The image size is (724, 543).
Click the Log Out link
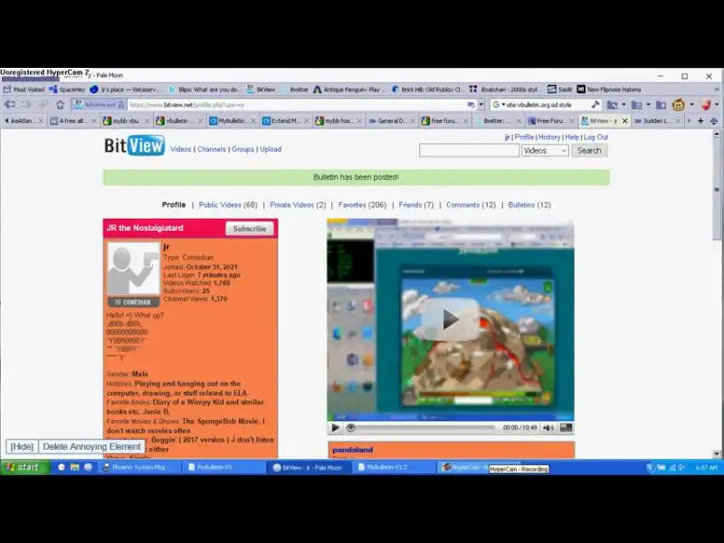[595, 138]
